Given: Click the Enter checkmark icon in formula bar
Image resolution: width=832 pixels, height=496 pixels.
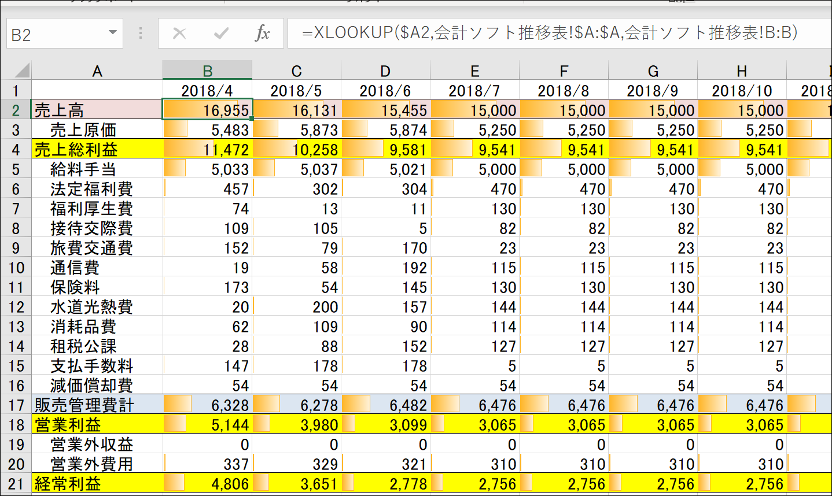Looking at the screenshot, I should tap(221, 34).
